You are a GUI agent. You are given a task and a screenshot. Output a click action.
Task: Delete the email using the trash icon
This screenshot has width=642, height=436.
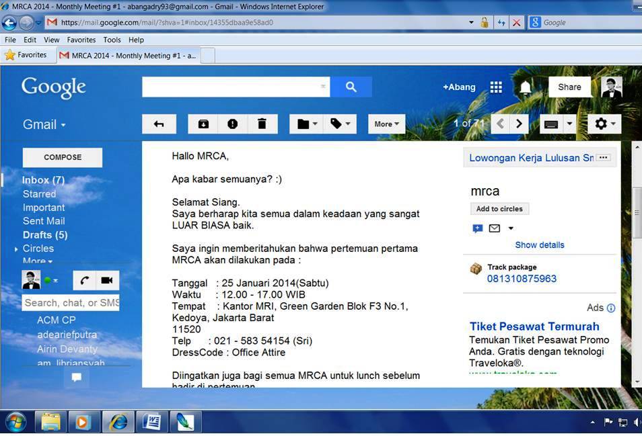(262, 124)
